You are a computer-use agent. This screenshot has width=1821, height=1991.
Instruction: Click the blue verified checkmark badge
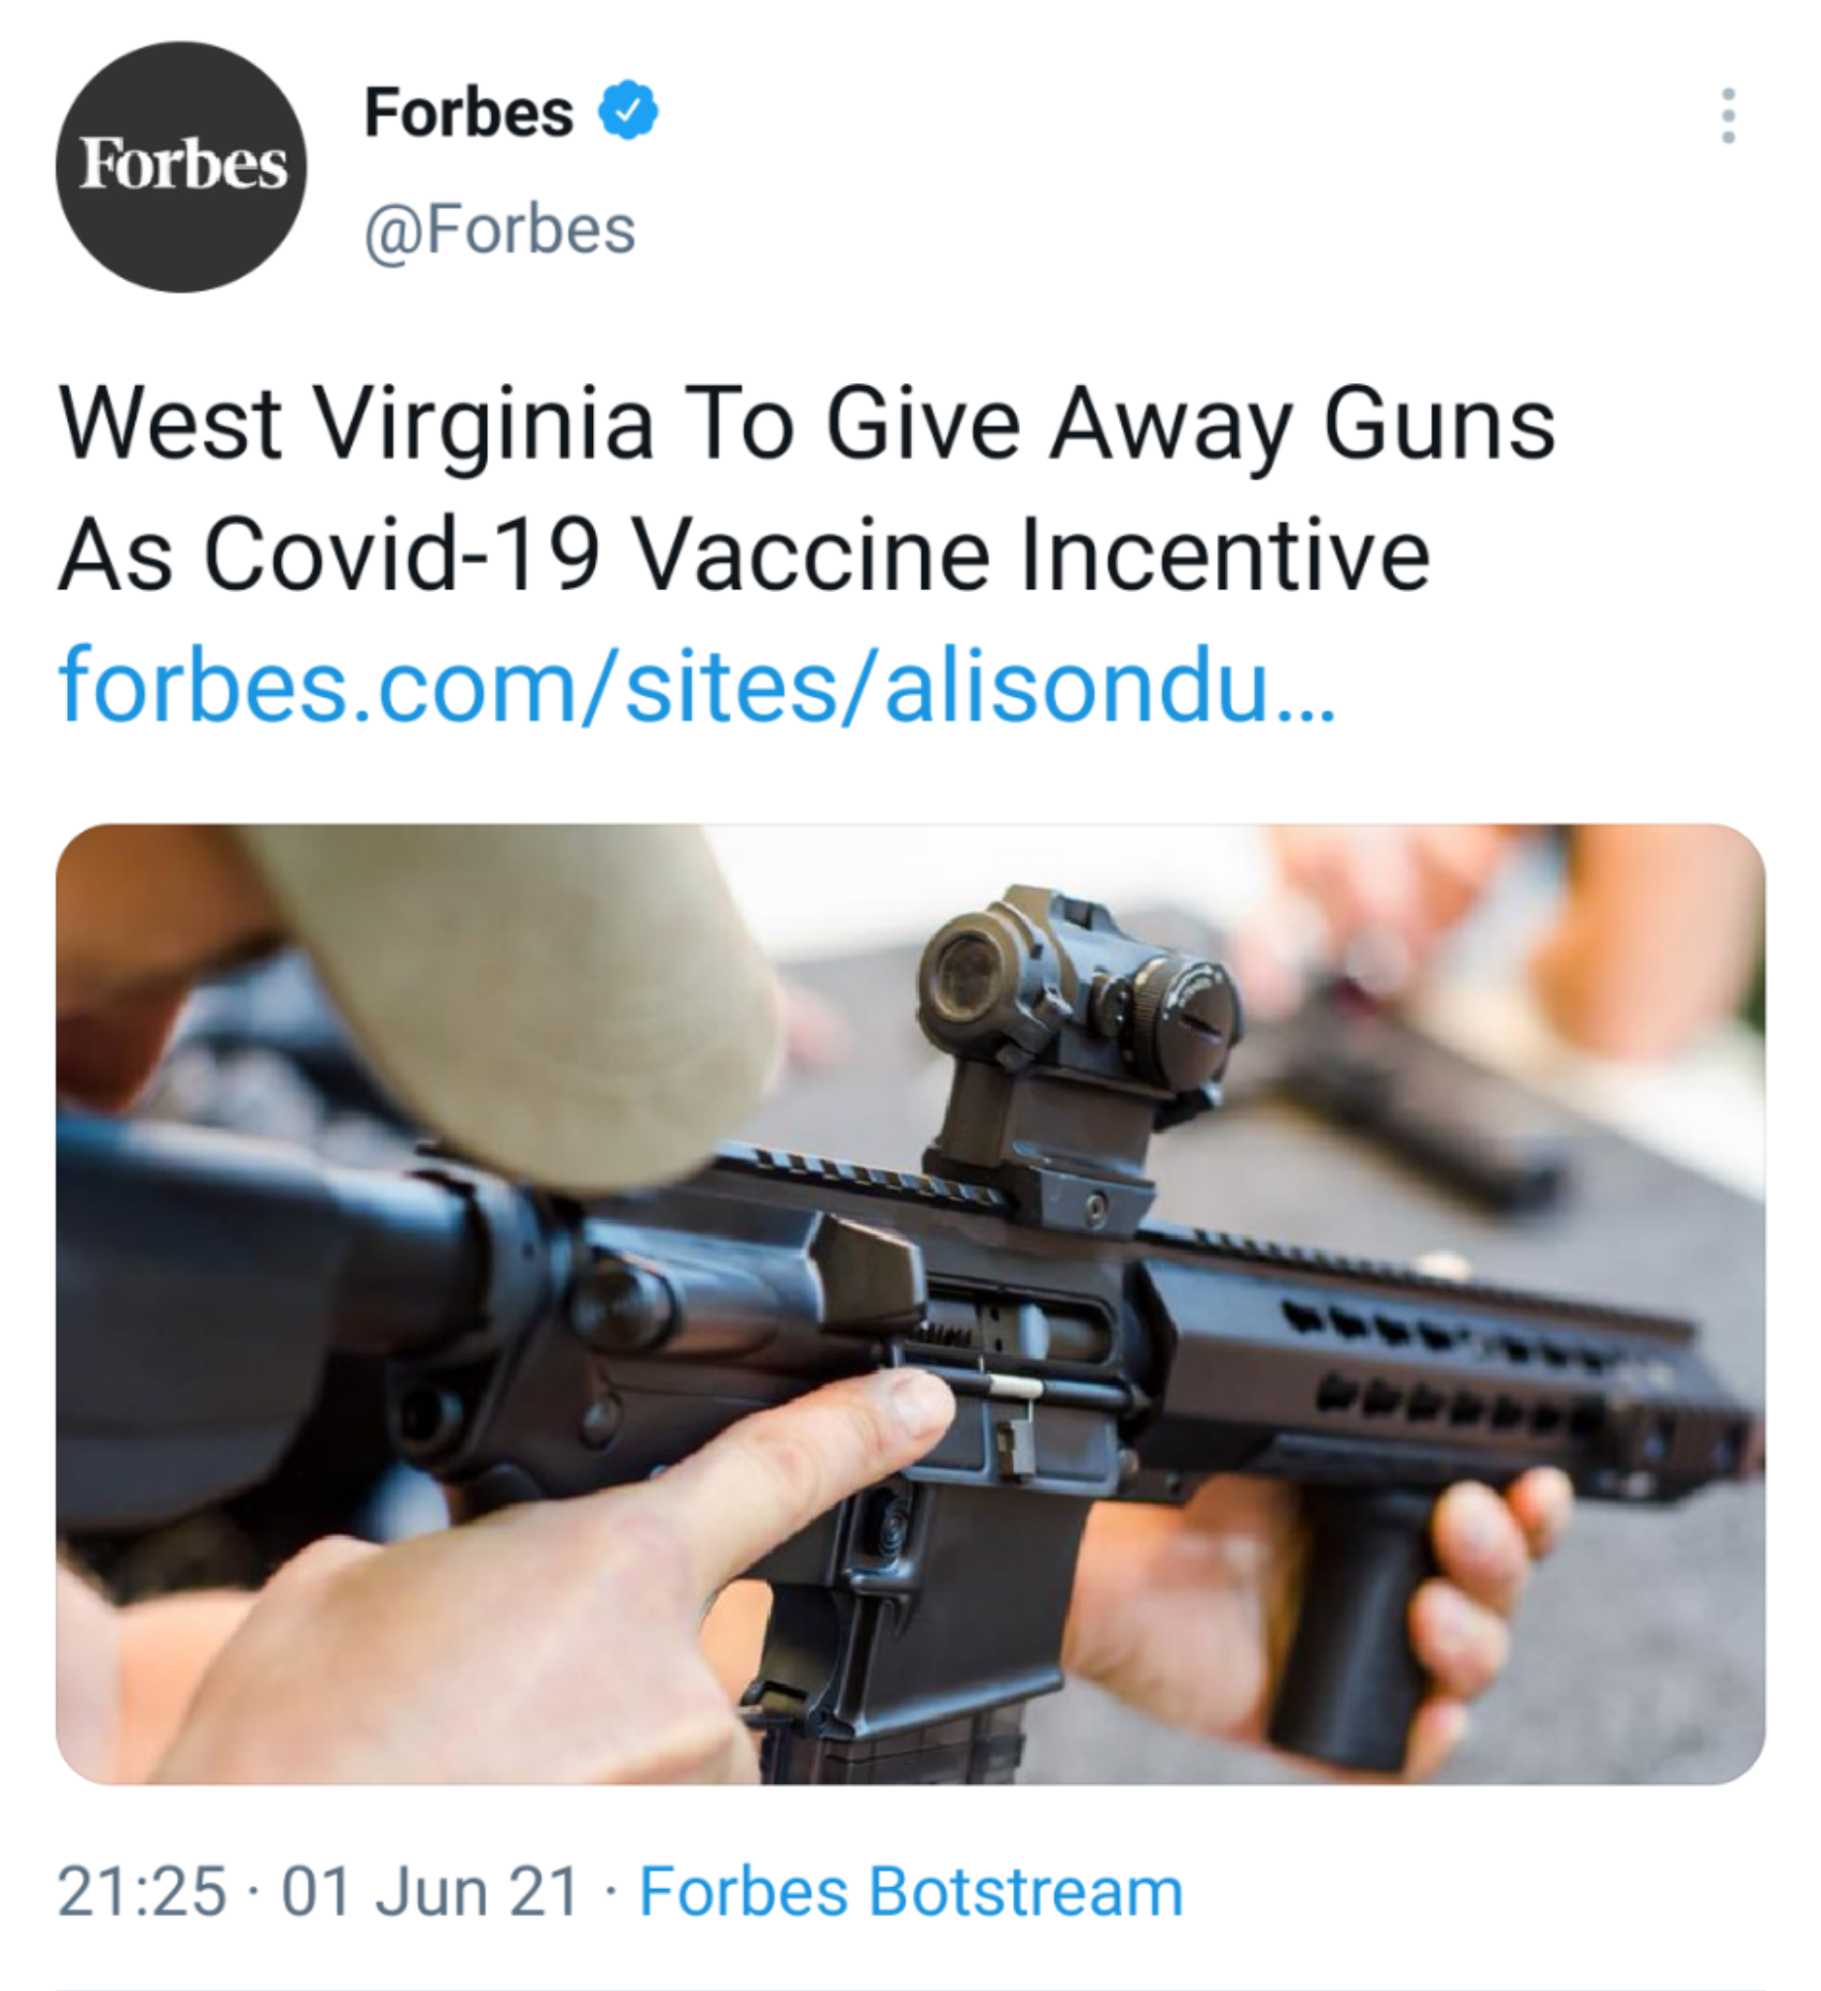point(628,112)
